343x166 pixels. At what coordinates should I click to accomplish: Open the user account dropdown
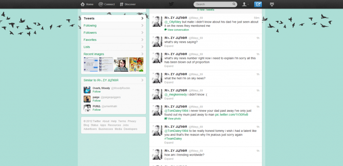click(245, 4)
